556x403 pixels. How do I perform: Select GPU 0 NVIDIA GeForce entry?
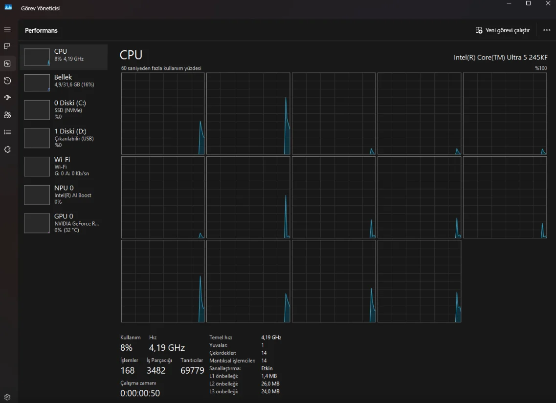pos(64,223)
